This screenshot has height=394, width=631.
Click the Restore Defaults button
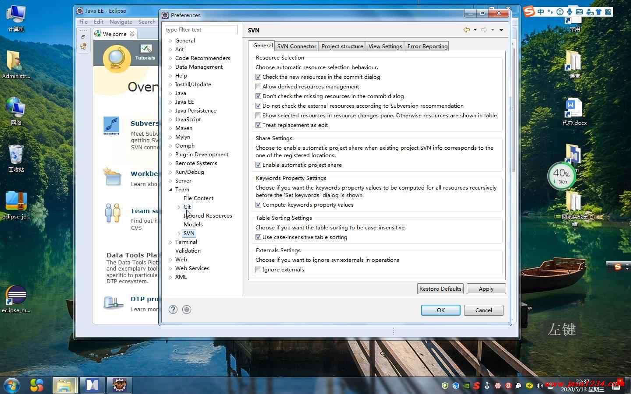pos(440,288)
